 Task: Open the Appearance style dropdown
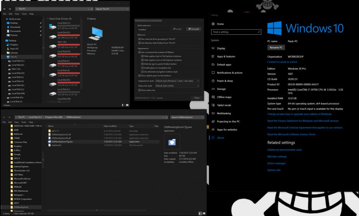177,81
